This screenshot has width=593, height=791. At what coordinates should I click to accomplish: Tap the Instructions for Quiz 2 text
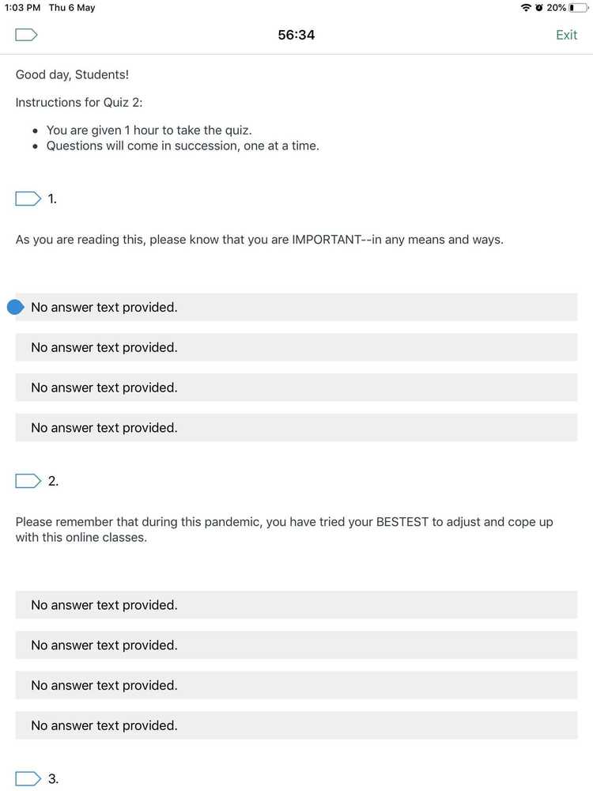tap(79, 102)
